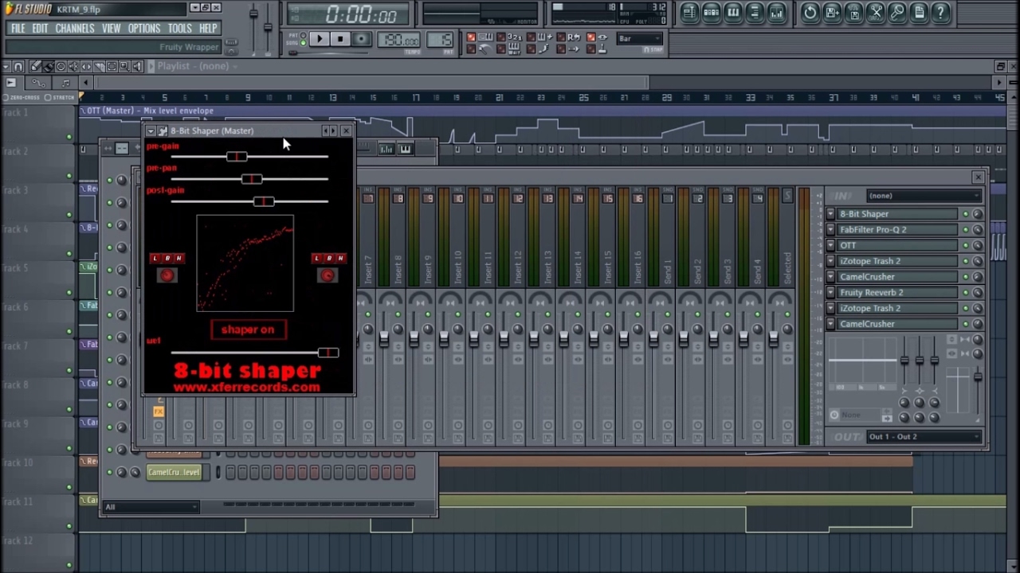Toggle the playlist magnet snap icon
Screen dimensions: 1020x573
(x=18, y=66)
